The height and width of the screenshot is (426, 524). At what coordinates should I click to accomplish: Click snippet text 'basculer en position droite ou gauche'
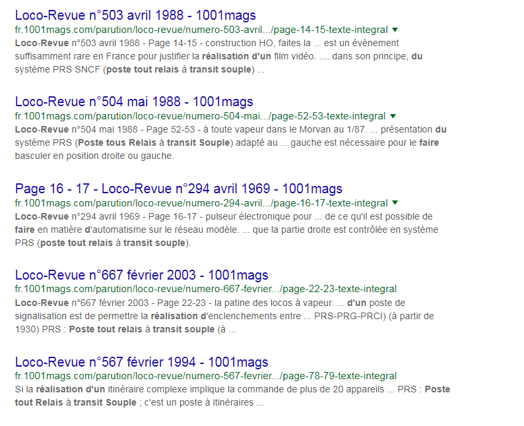tap(94, 156)
